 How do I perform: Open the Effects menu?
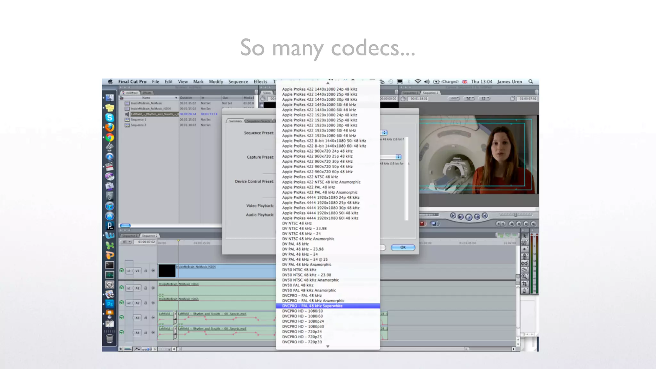click(x=260, y=82)
